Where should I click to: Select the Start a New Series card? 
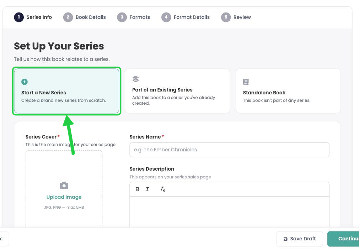66,91
